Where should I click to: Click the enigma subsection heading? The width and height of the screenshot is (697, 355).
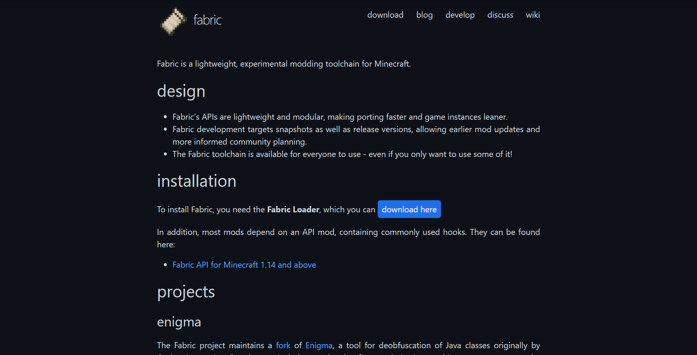coord(179,323)
